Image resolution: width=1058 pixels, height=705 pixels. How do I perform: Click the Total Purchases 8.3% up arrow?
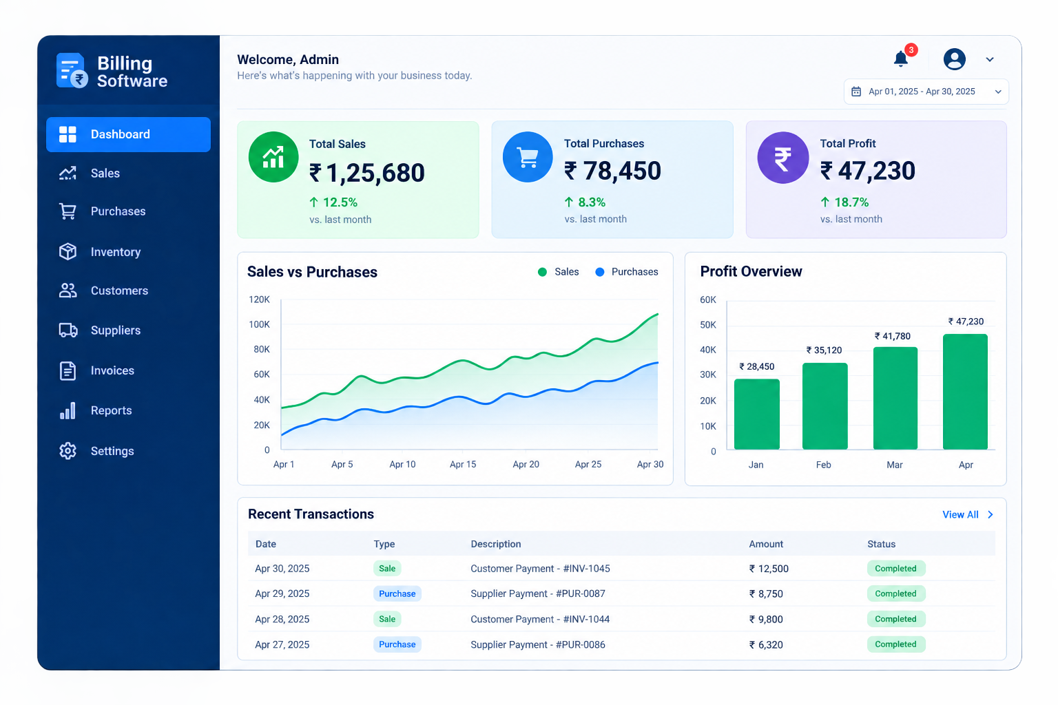coord(569,202)
